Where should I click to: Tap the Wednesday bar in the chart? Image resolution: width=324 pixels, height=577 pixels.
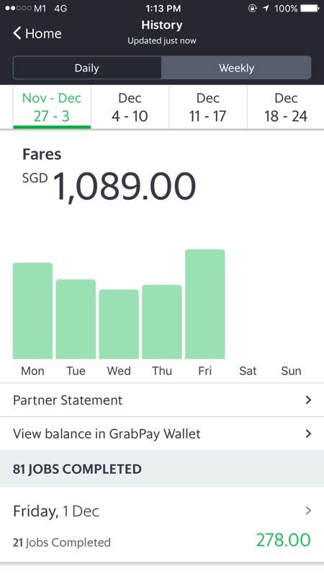(119, 324)
